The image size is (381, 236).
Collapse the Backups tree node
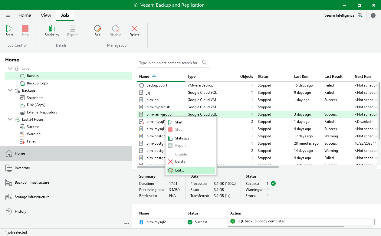pos(10,90)
